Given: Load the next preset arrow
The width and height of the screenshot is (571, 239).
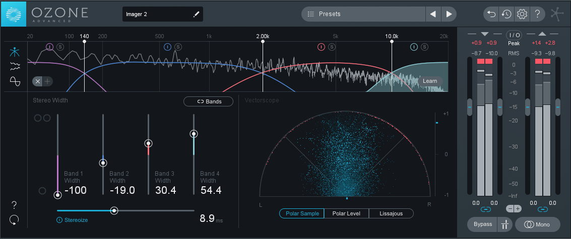Looking at the screenshot, I should (449, 14).
